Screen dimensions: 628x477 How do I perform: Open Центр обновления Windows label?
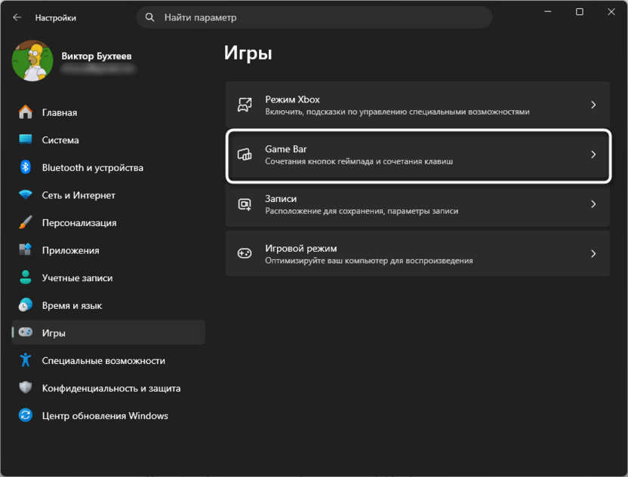point(105,416)
